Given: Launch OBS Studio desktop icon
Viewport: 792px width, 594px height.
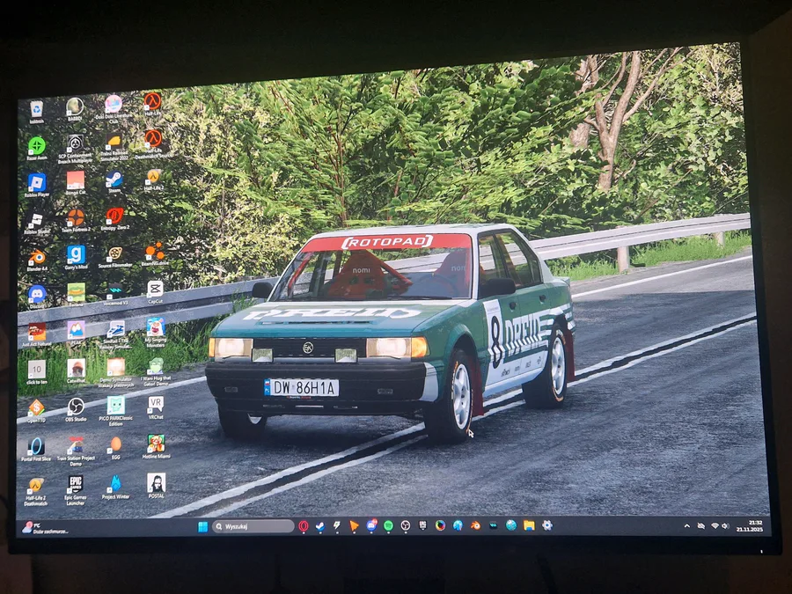Looking at the screenshot, I should click(x=76, y=409).
